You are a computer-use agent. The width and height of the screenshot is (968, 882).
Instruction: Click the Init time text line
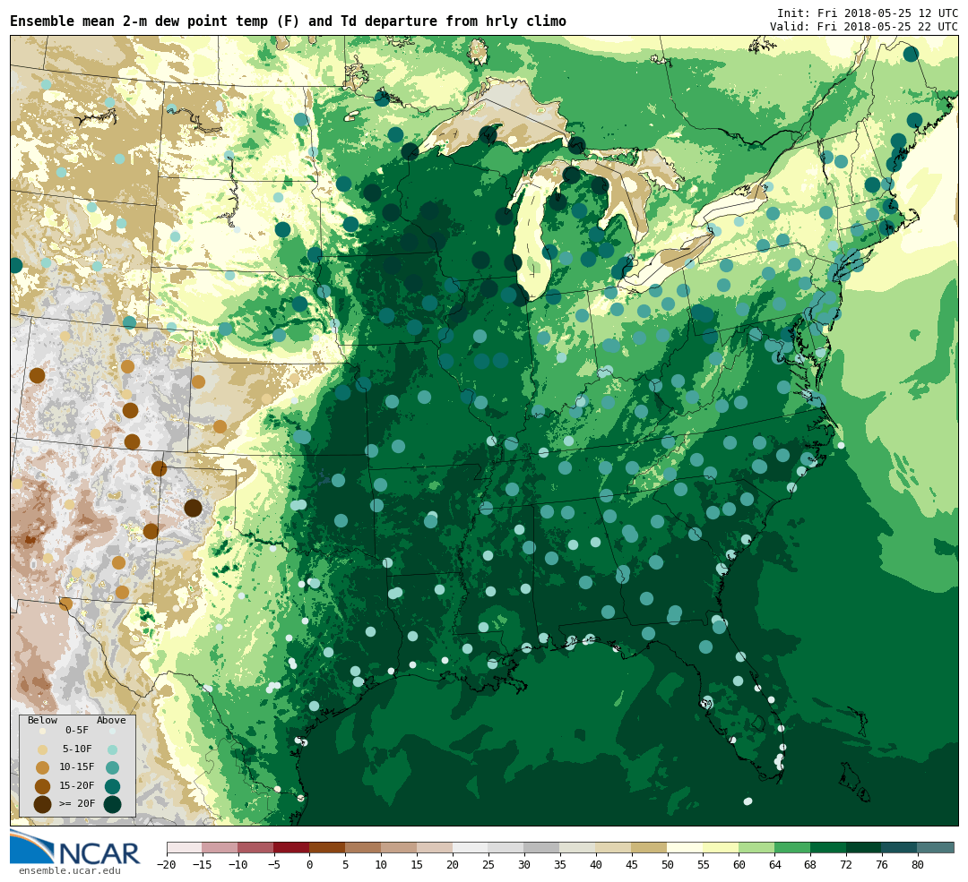[868, 13]
